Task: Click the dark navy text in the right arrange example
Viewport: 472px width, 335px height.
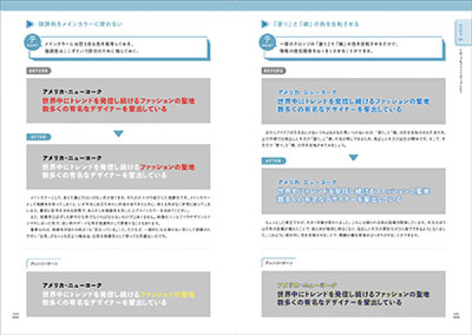Action: pos(353,298)
